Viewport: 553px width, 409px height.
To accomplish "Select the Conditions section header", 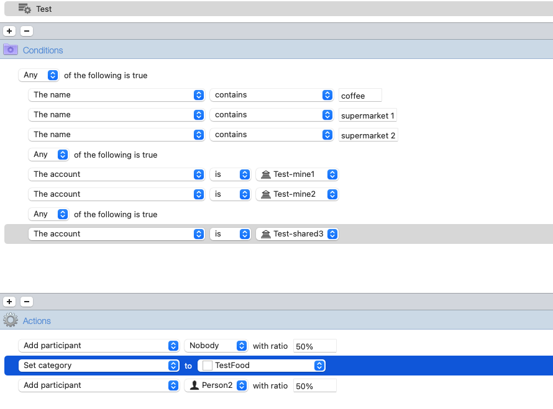I will pyautogui.click(x=43, y=50).
